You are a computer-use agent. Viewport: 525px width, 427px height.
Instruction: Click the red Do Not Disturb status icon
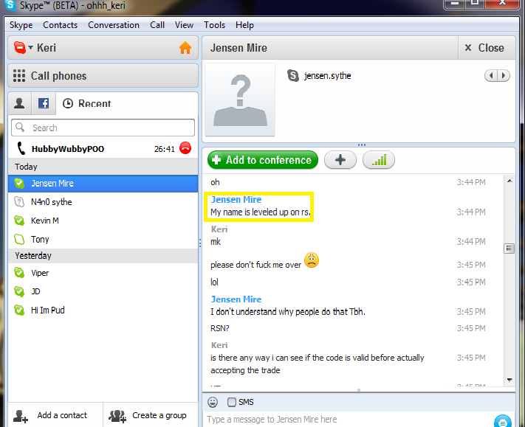click(20, 47)
